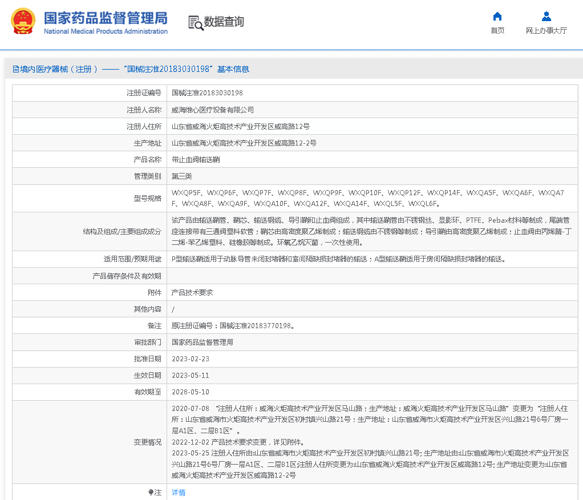Click the 国家药品监督管理局 title text
Screen dimensions: 583x500
pos(106,17)
